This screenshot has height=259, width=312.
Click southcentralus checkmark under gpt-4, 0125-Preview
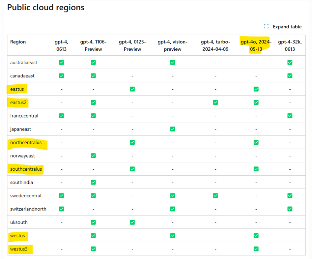pos(132,169)
